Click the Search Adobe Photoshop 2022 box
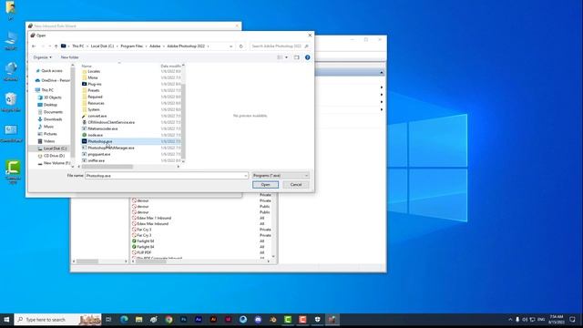 (x=280, y=46)
